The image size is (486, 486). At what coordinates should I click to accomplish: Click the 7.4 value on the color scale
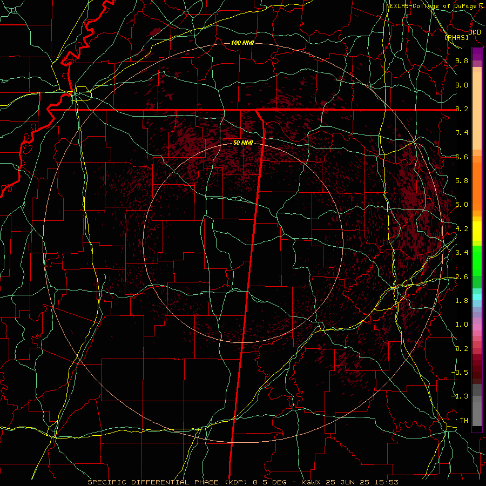[x=462, y=133]
